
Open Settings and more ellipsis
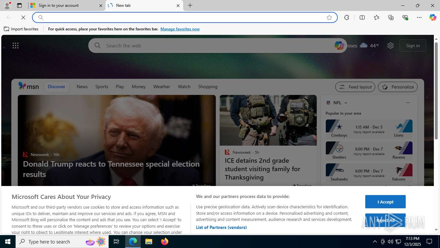pos(419,17)
